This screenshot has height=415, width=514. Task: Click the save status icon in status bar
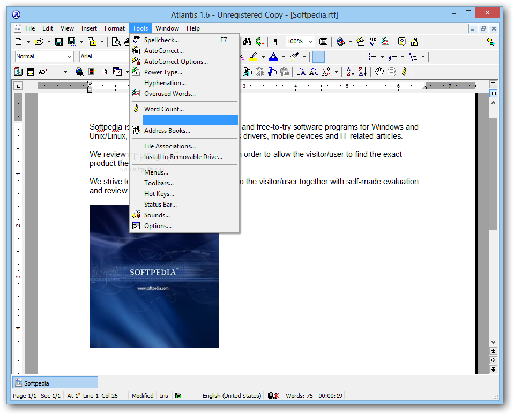[178, 396]
